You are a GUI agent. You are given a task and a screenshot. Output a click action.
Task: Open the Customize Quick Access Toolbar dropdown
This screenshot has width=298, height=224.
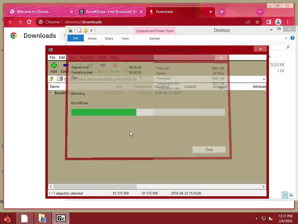pyautogui.click(x=91, y=30)
